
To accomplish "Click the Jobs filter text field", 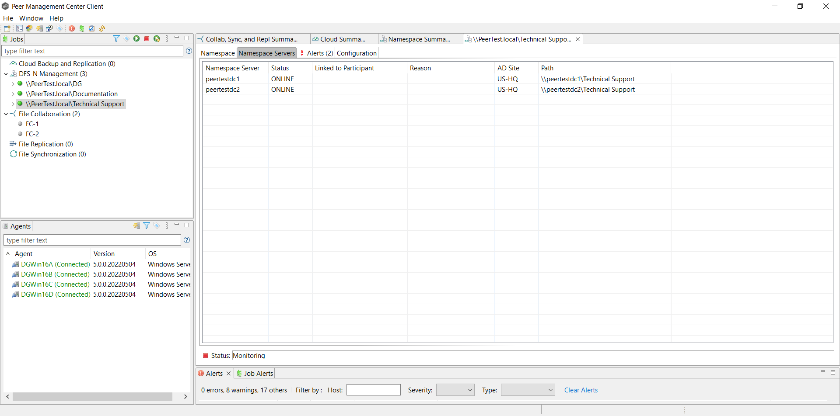I will point(92,51).
